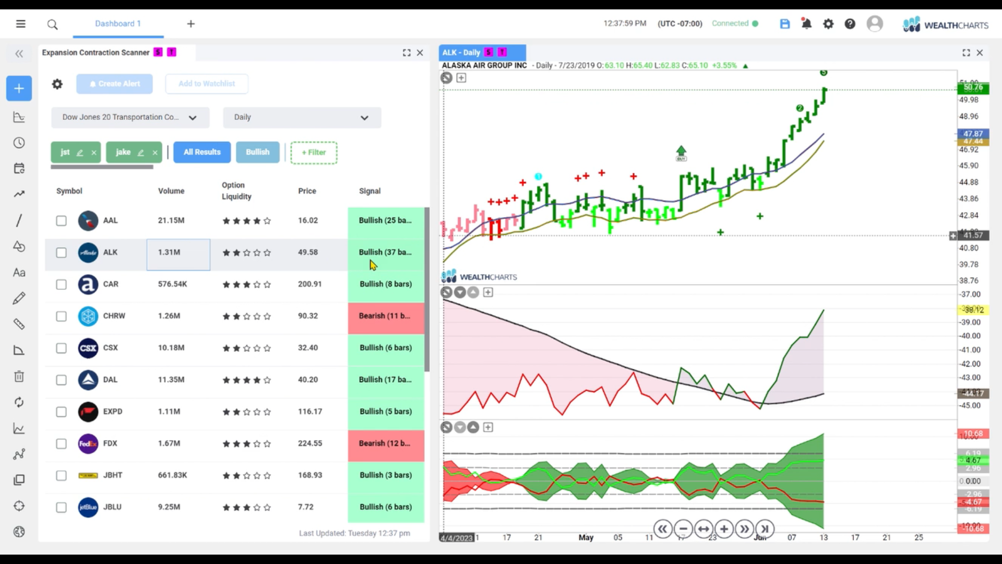Screen dimensions: 1002x564
Task: Add indicator to third pane
Action: (x=488, y=428)
